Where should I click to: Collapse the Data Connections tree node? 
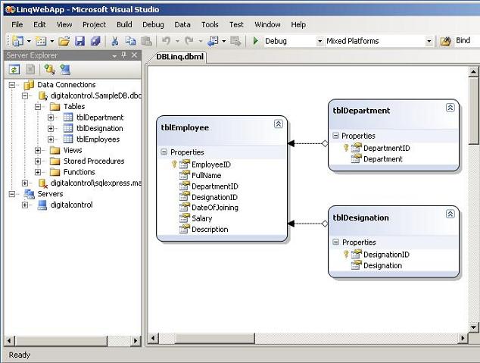tap(12, 85)
